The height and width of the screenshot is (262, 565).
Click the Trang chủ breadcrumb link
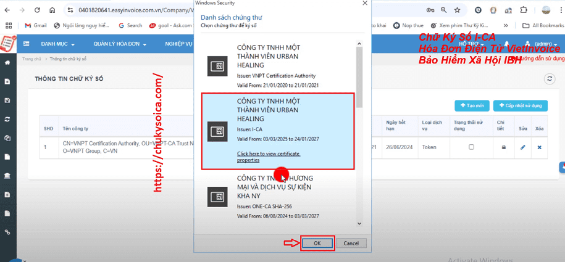(31, 59)
